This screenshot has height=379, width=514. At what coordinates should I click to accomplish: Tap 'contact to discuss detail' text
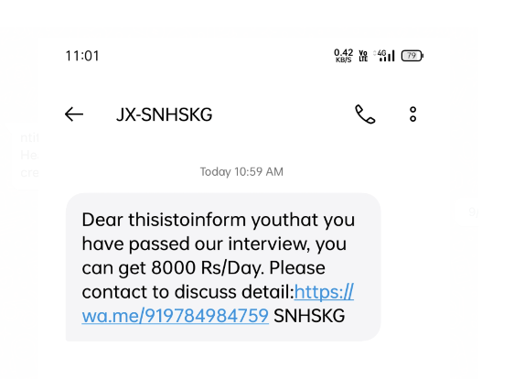click(x=187, y=292)
